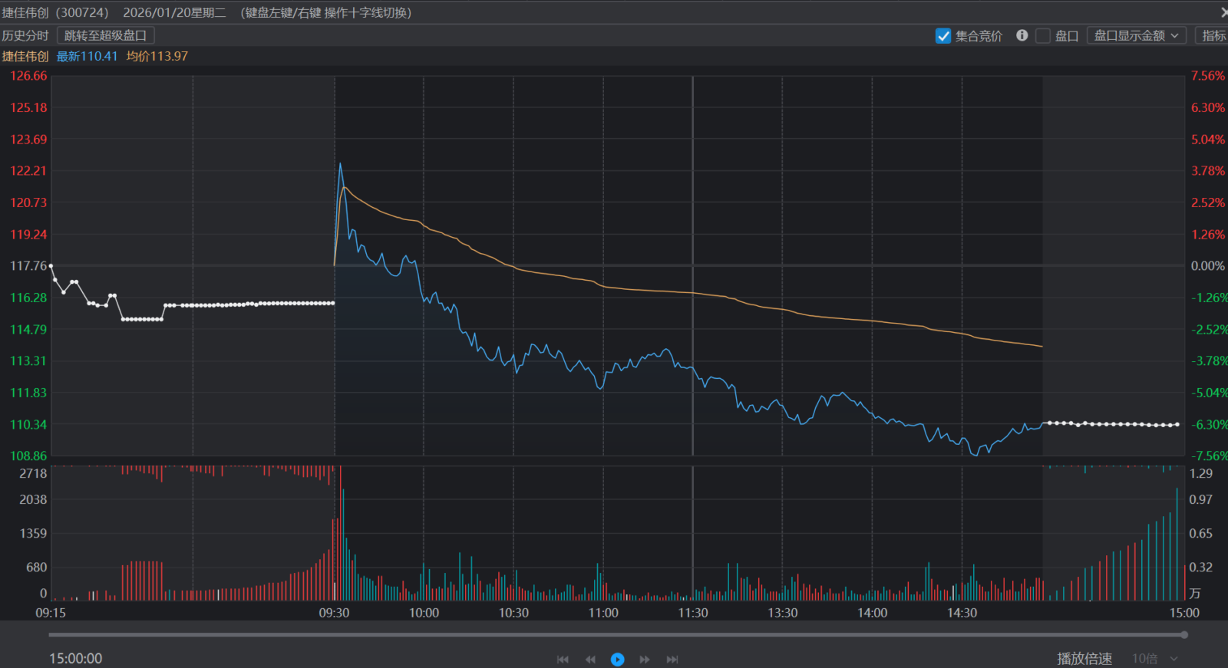Image resolution: width=1228 pixels, height=668 pixels.
Task: Open the 盘口显示金额 dropdown
Action: [1136, 36]
